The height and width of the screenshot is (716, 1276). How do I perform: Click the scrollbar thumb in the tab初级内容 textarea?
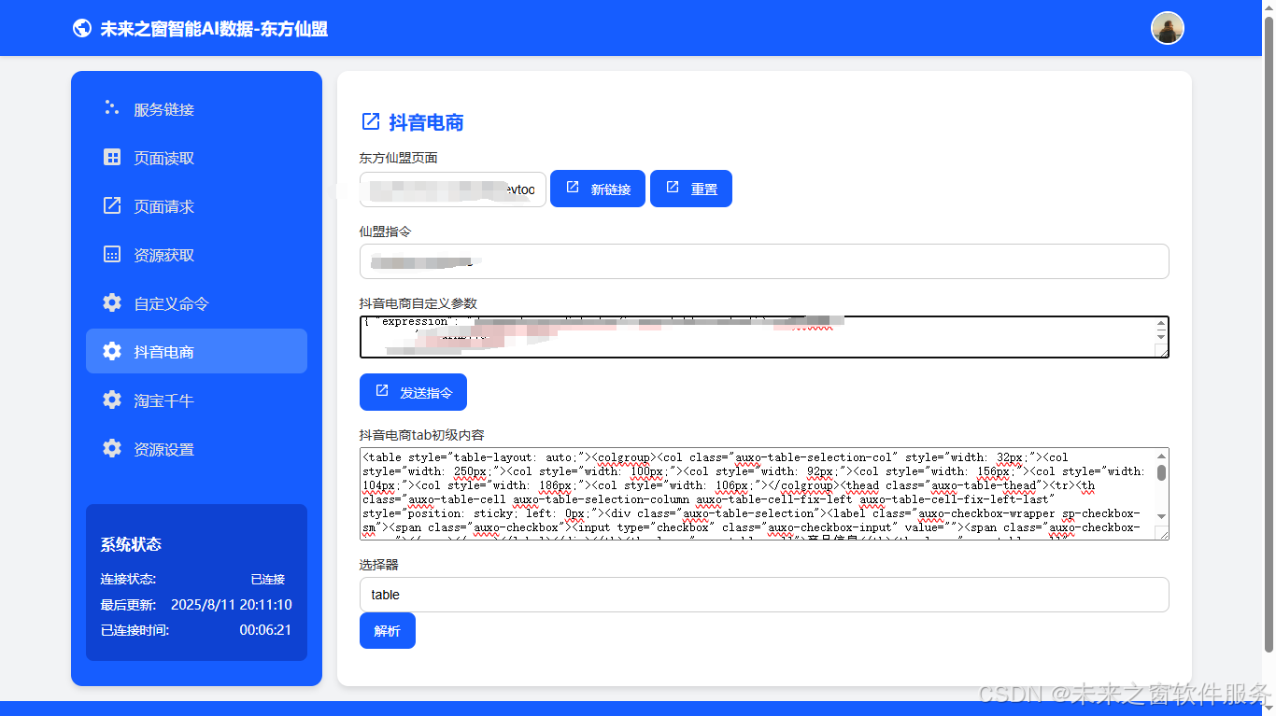tap(1161, 472)
